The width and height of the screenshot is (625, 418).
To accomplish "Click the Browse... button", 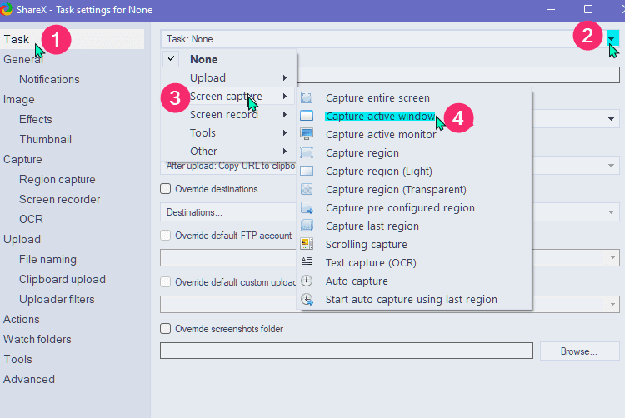I will click(579, 351).
